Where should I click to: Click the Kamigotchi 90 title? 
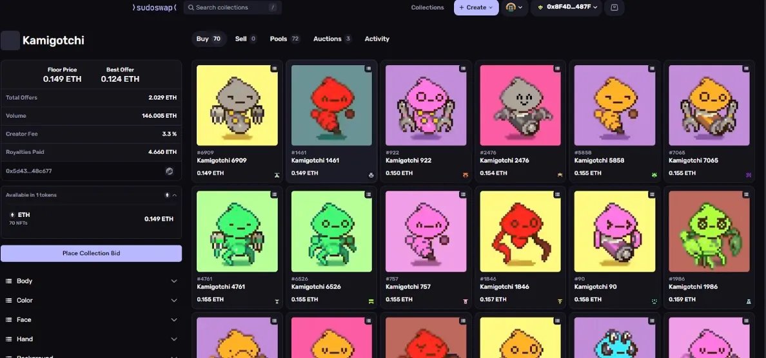tap(596, 287)
